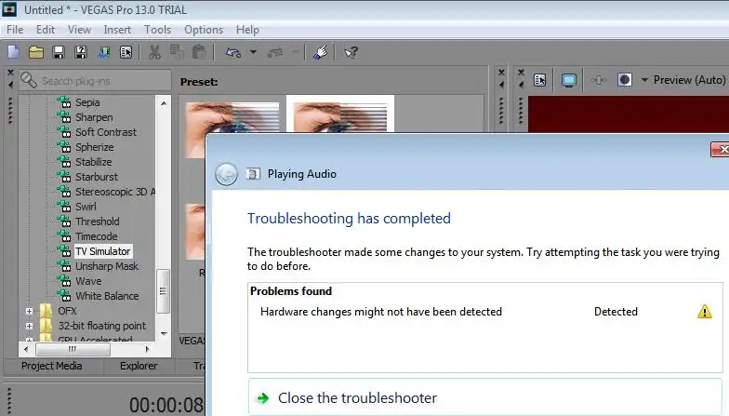Open the Insert menu
729x416 pixels.
tap(117, 30)
